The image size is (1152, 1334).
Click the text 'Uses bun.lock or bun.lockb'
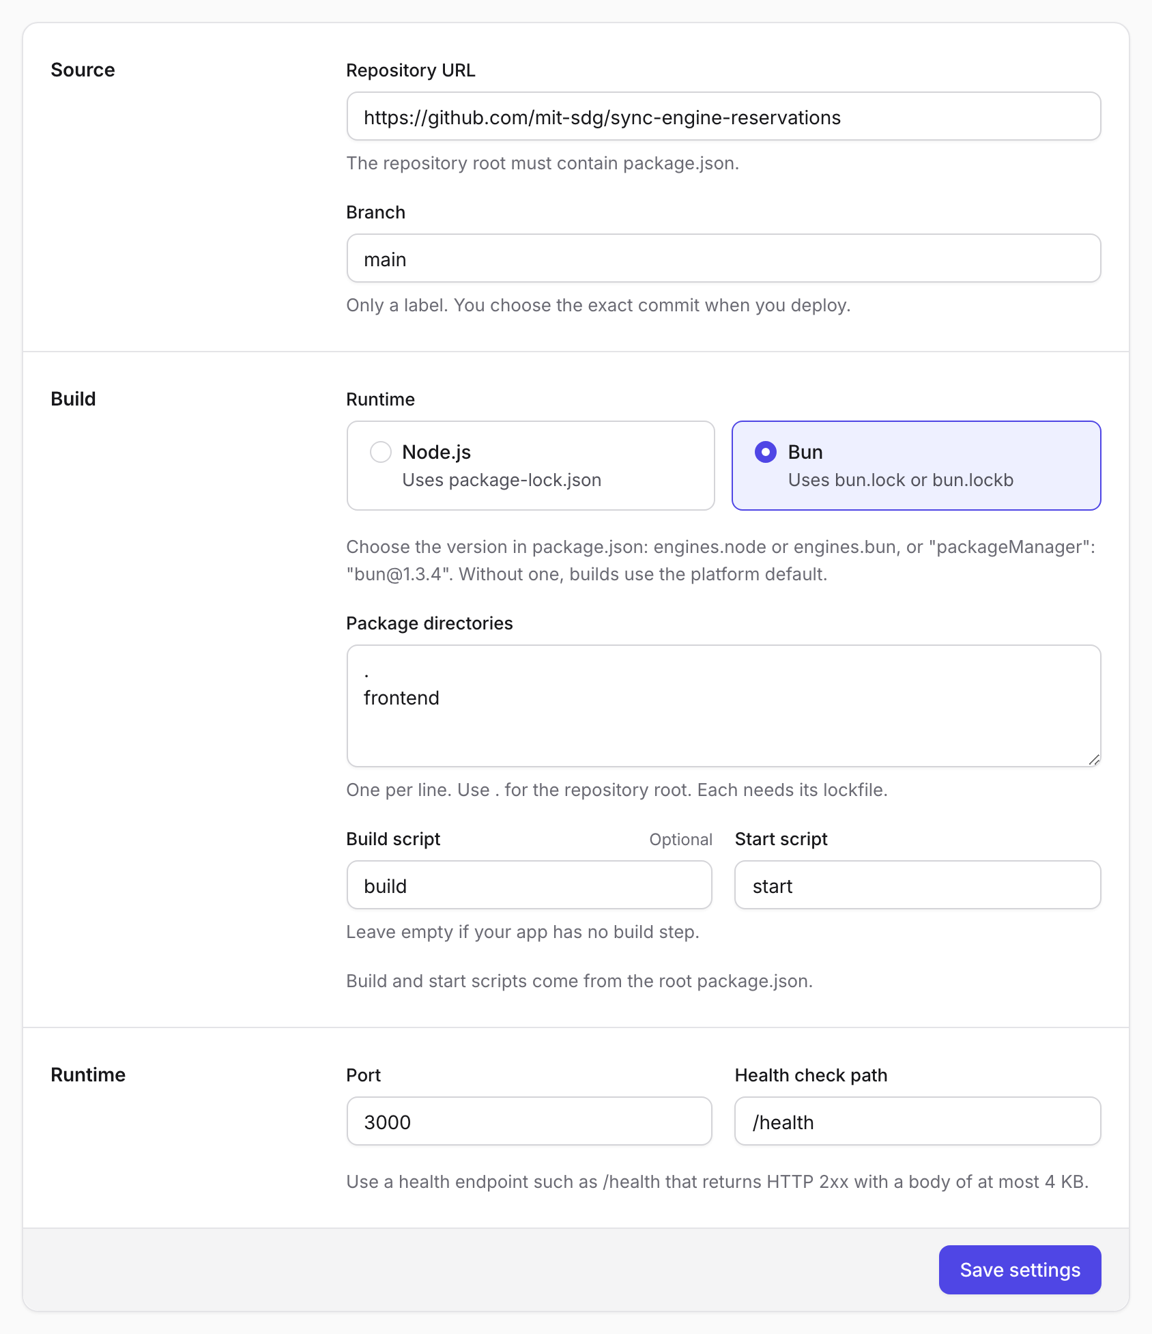(901, 480)
